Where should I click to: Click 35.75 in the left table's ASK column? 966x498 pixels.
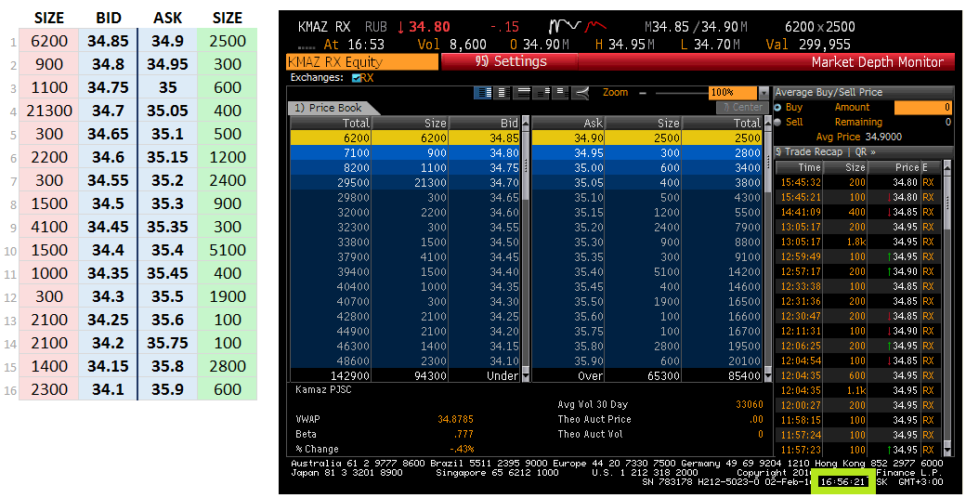pyautogui.click(x=167, y=343)
